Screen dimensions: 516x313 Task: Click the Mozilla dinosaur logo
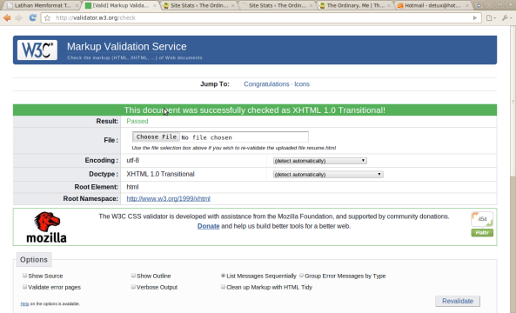click(x=46, y=227)
